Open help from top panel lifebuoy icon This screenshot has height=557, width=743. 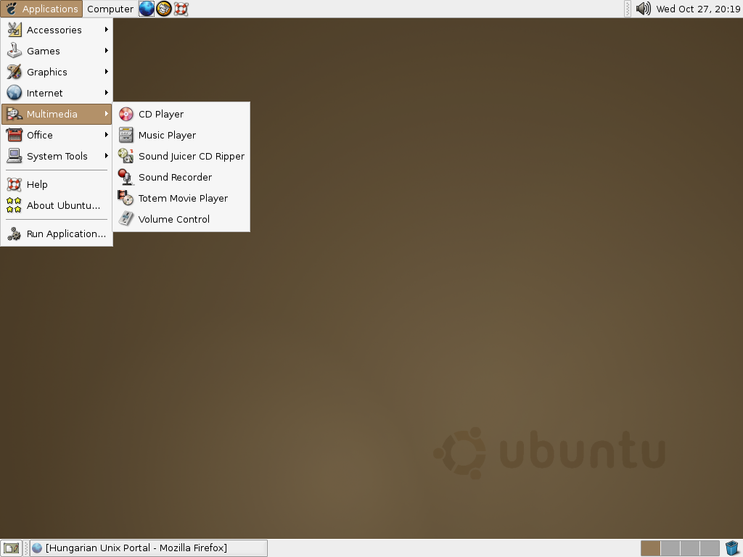pyautogui.click(x=181, y=9)
